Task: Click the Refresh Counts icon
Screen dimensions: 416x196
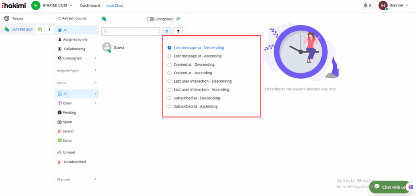Action: [x=59, y=19]
